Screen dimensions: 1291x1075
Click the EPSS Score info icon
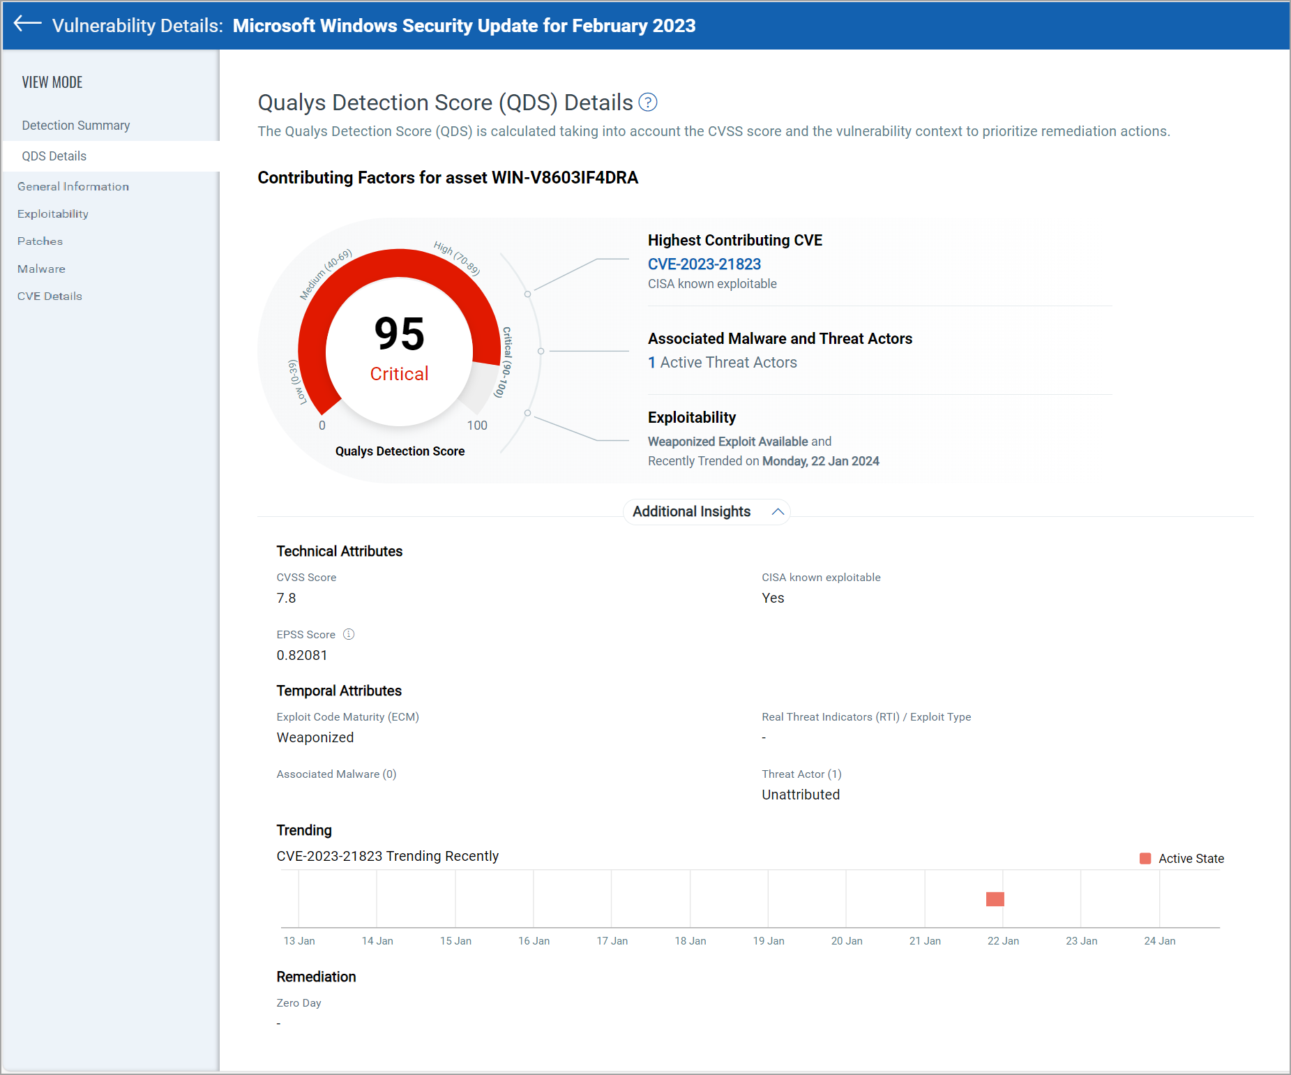[349, 634]
